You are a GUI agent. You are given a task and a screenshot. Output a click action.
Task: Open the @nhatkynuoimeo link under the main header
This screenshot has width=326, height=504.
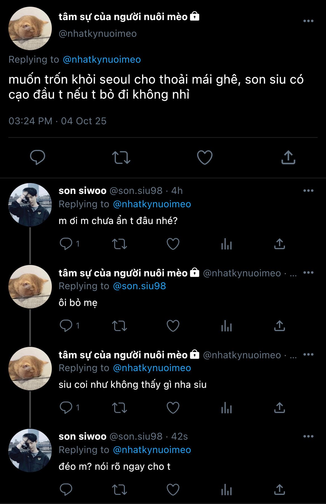point(102,60)
